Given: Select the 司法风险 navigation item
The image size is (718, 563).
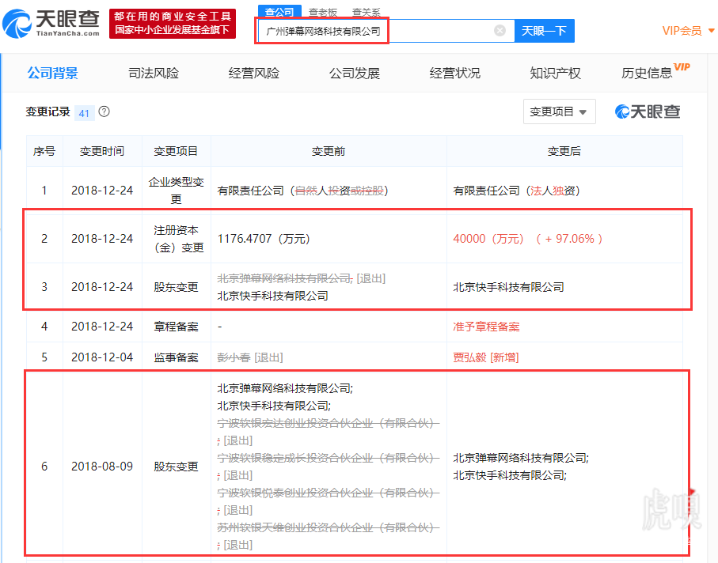Looking at the screenshot, I should [153, 72].
